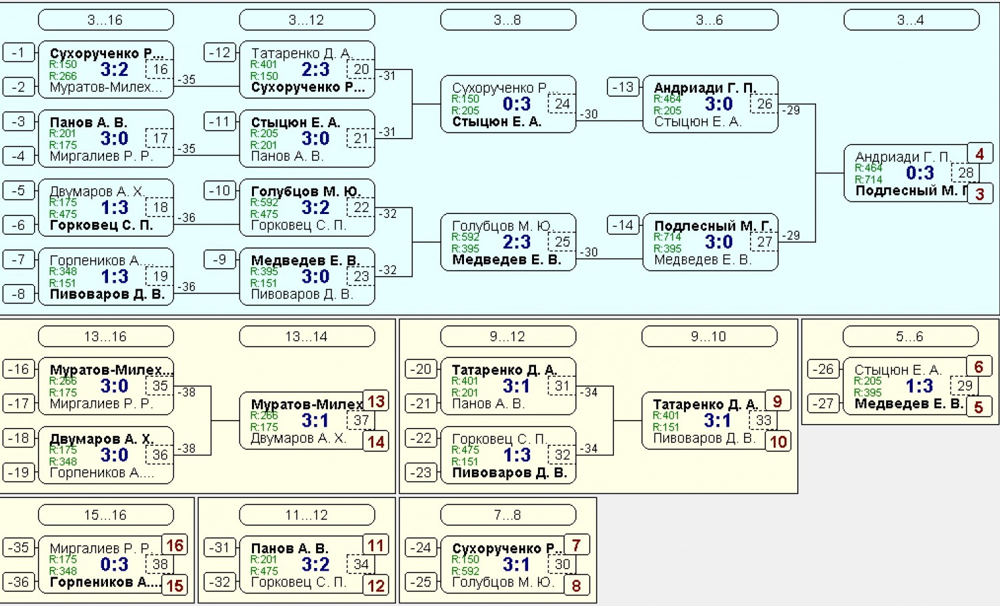Select dashed match number 23

tap(361, 277)
